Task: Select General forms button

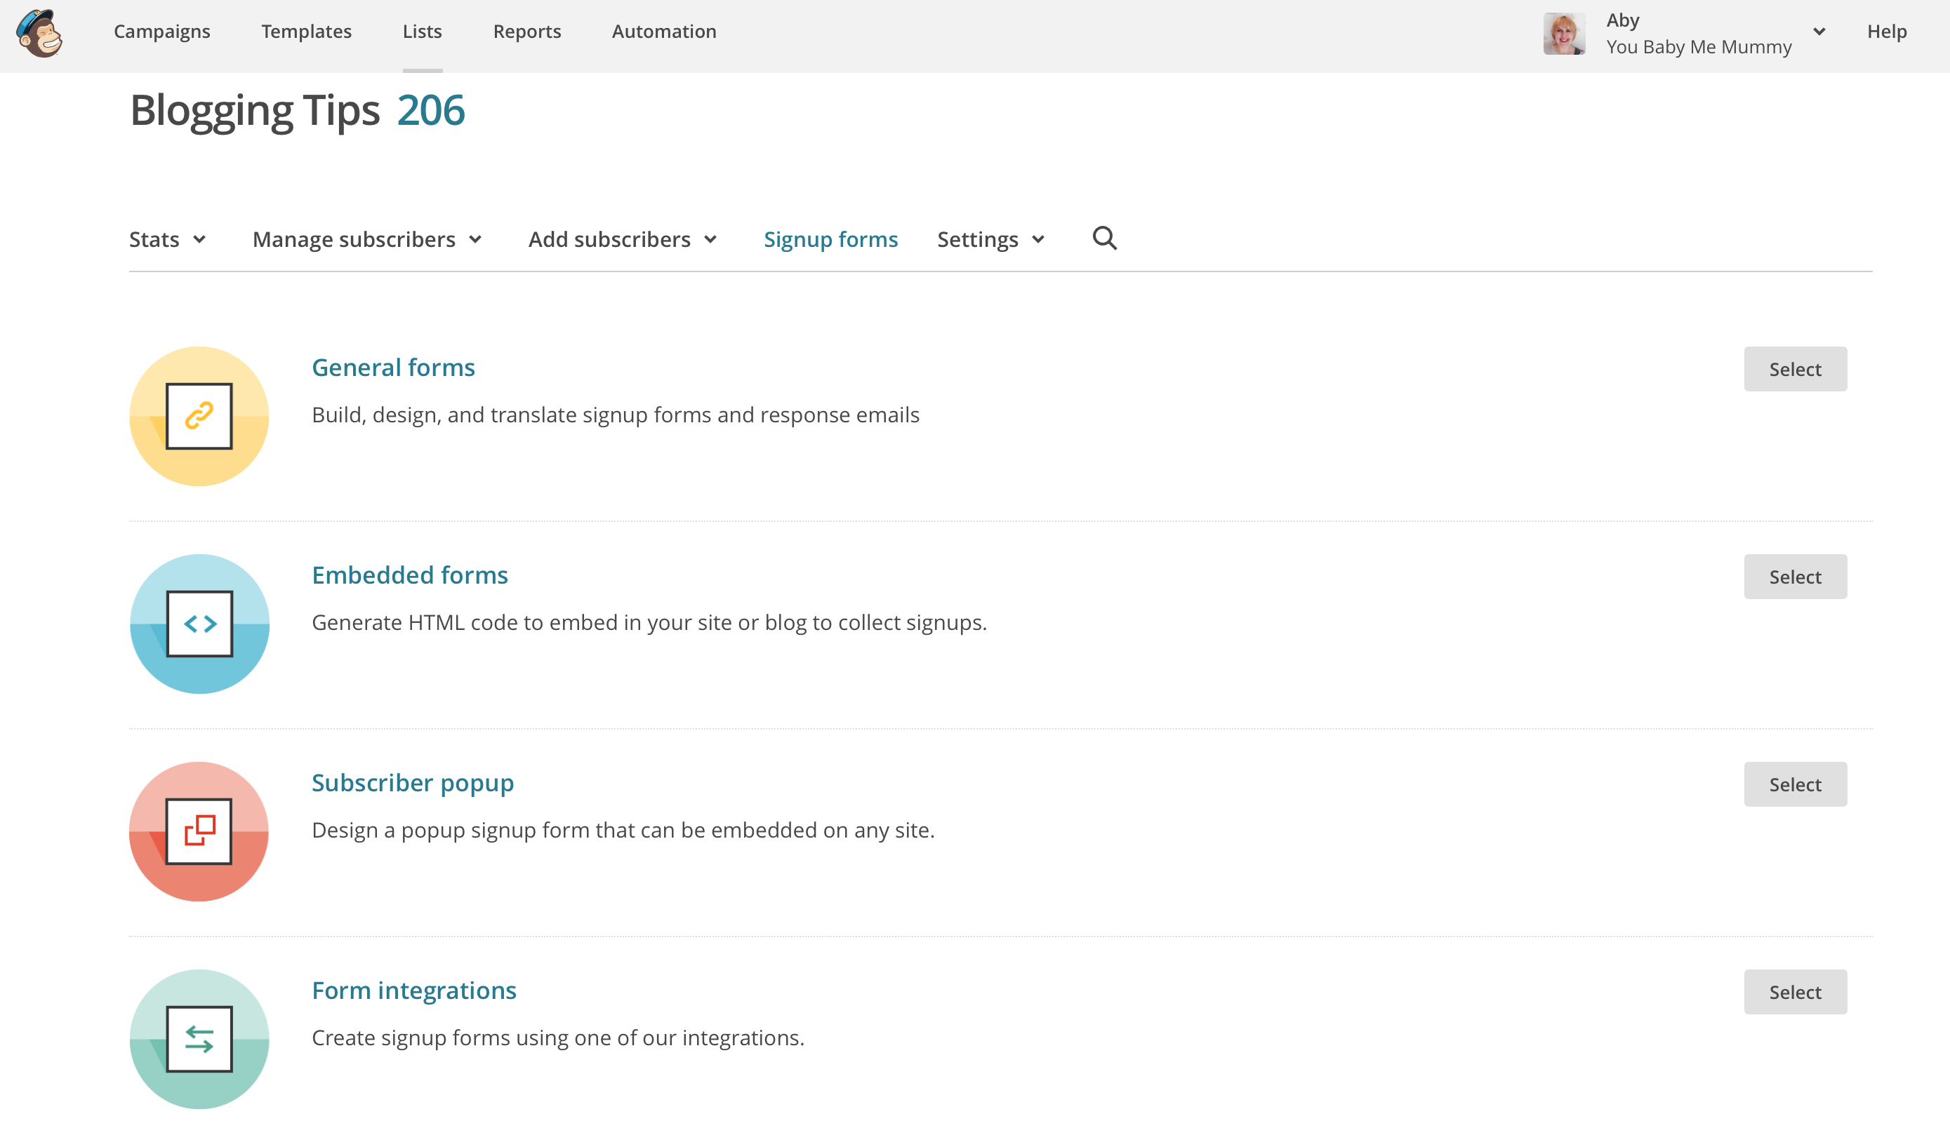Action: 1795,369
